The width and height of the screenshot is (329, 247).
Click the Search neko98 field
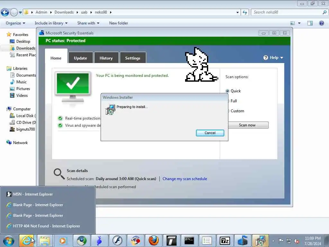click(287, 12)
